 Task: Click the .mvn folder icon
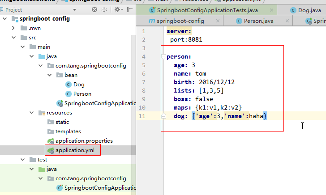[24, 28]
